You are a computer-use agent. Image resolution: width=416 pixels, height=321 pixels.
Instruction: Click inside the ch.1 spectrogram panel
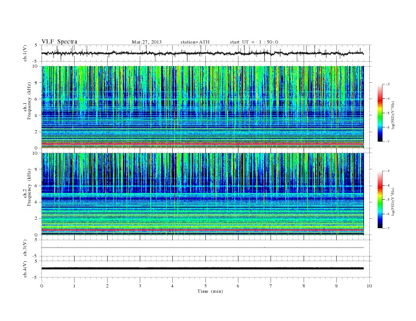coord(202,107)
